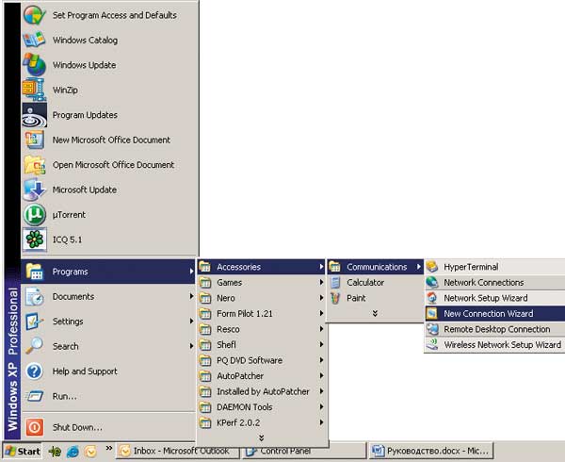The height and width of the screenshot is (462, 565).
Task: Click the Remote Desktop Connection icon
Action: 432,329
